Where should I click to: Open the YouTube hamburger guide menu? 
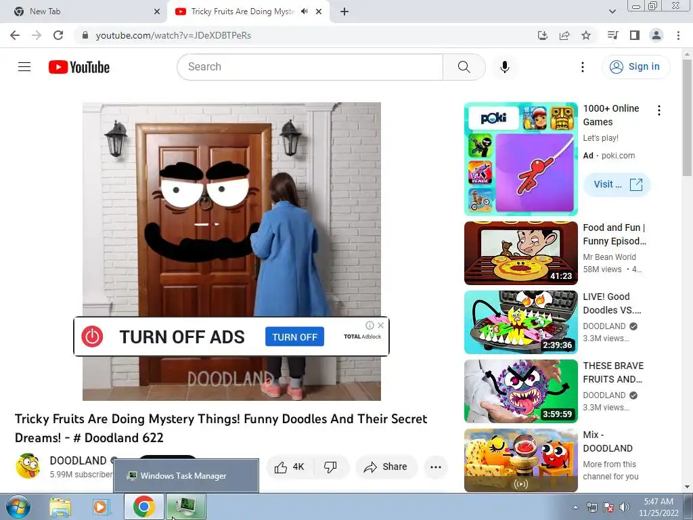point(24,67)
